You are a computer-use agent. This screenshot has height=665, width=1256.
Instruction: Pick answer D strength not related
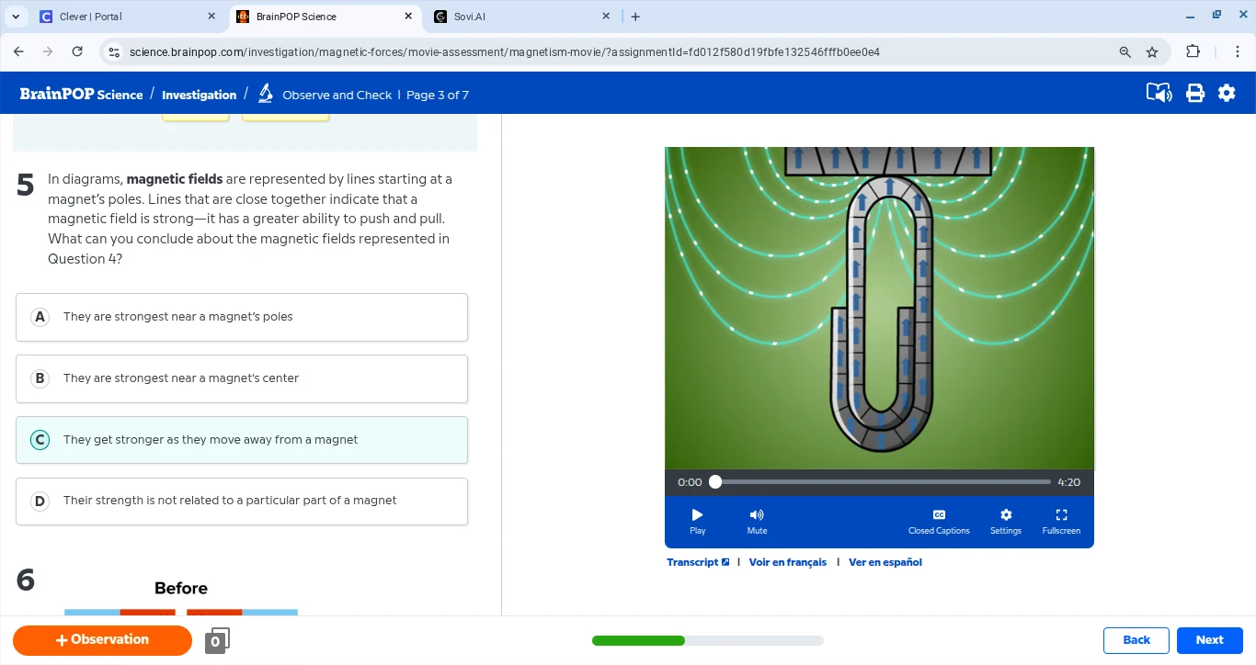pos(242,502)
